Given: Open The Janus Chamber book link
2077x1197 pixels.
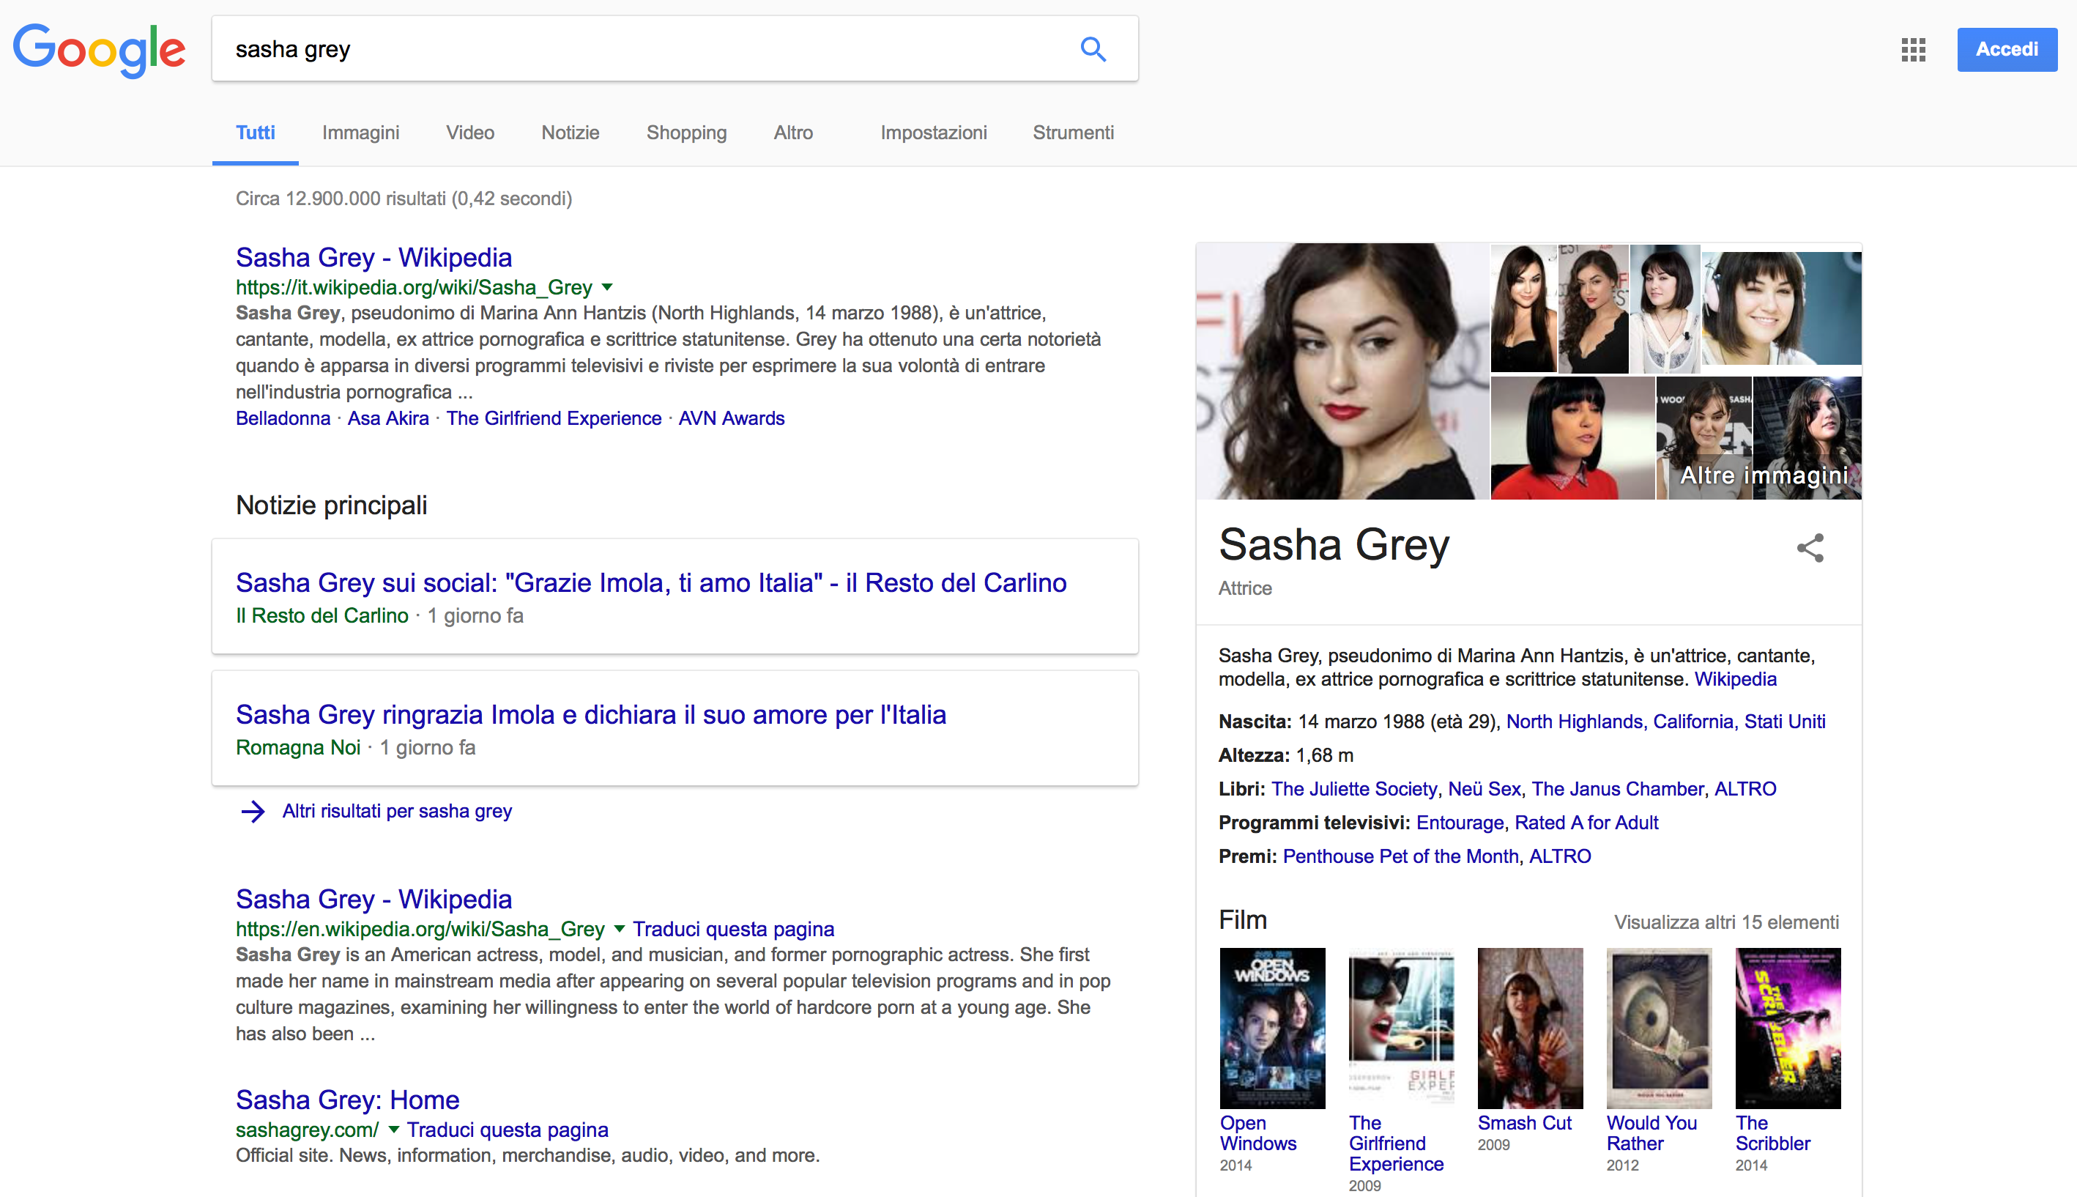Looking at the screenshot, I should click(1618, 789).
